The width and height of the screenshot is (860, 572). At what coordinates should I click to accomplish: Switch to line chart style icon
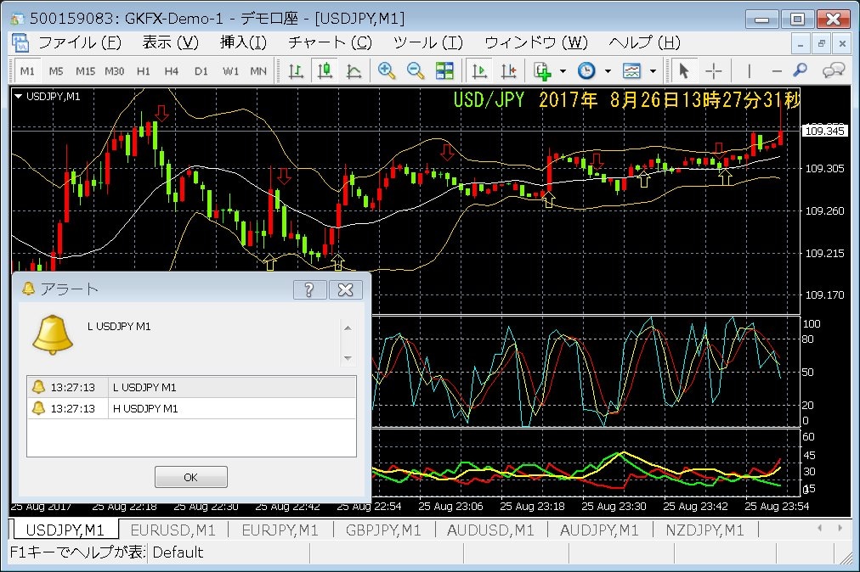point(354,70)
